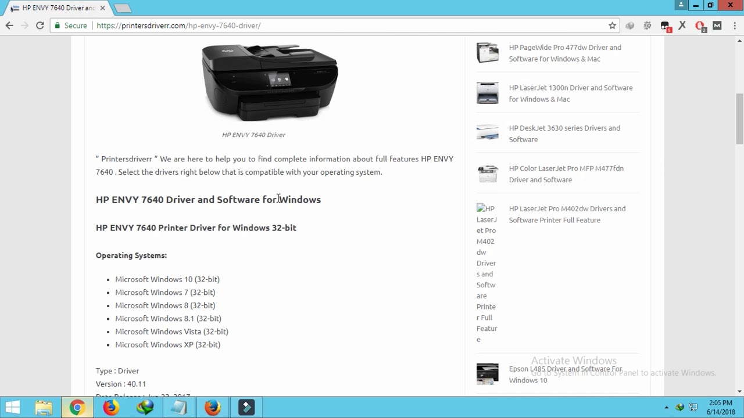
Task: Open the SQ extension icon
Action: click(x=648, y=26)
